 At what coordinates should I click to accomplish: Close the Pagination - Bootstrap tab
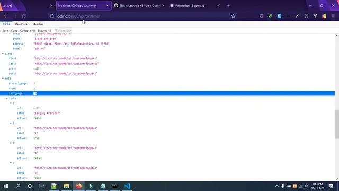click(x=219, y=6)
